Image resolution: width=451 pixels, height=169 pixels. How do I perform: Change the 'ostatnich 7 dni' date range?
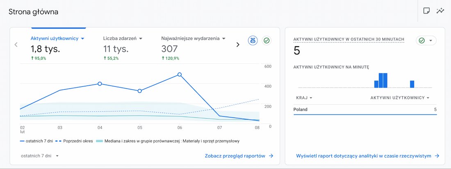(40, 156)
